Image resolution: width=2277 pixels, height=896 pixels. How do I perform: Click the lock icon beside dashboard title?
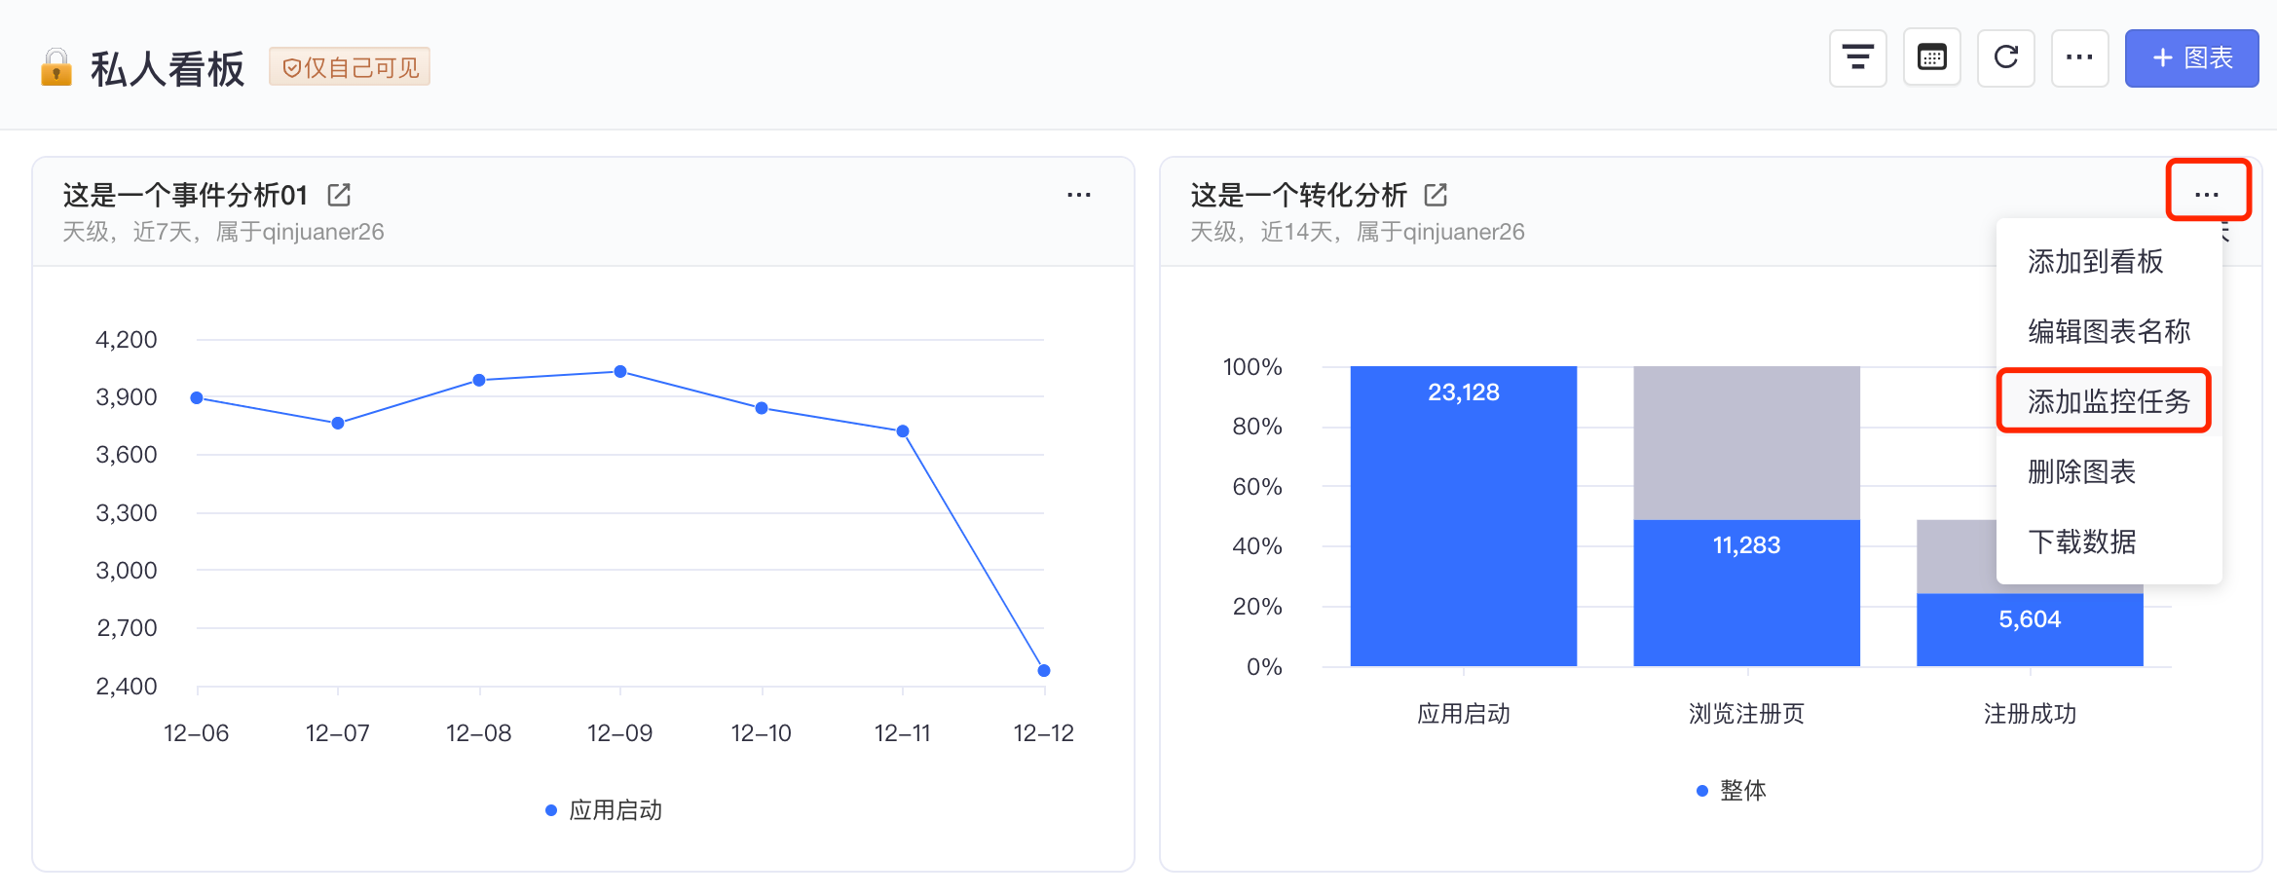(x=56, y=68)
